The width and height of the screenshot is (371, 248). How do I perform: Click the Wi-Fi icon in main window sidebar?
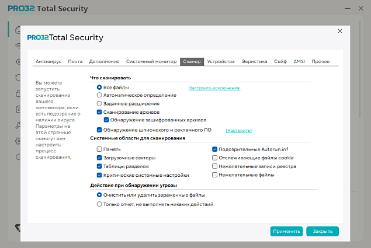pos(18,46)
